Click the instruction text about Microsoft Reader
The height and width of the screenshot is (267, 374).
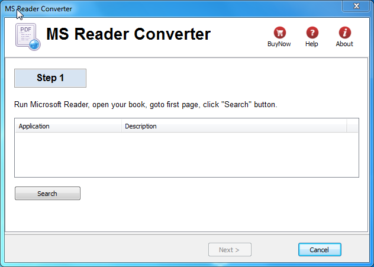tap(146, 105)
